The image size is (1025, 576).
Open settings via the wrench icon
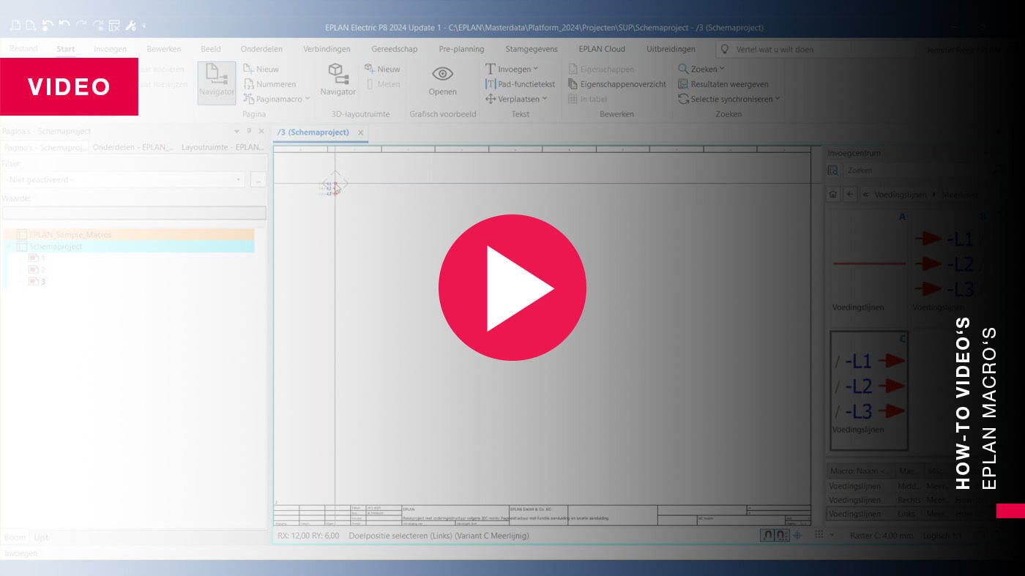131,26
